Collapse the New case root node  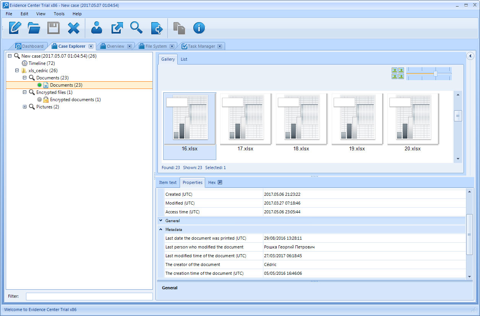[x=10, y=56]
